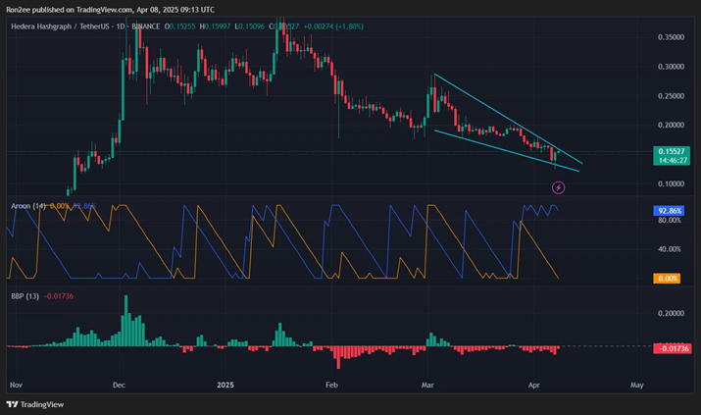Click the TradingView logo icon

point(13,404)
